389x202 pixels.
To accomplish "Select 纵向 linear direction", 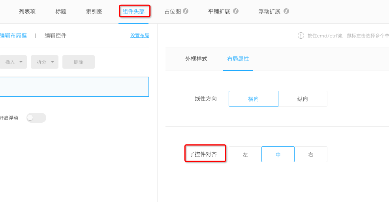I will point(303,99).
